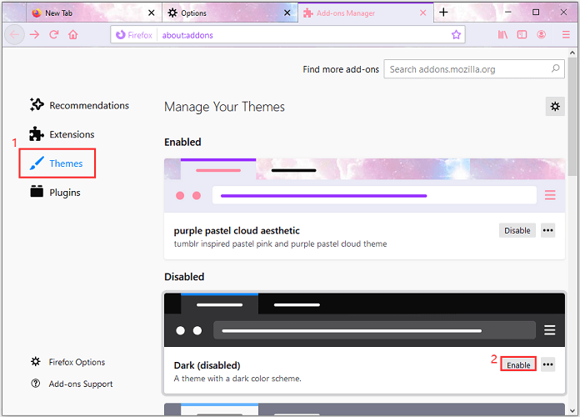Switch to the New Tab tab
This screenshot has width=580, height=417.
94,13
